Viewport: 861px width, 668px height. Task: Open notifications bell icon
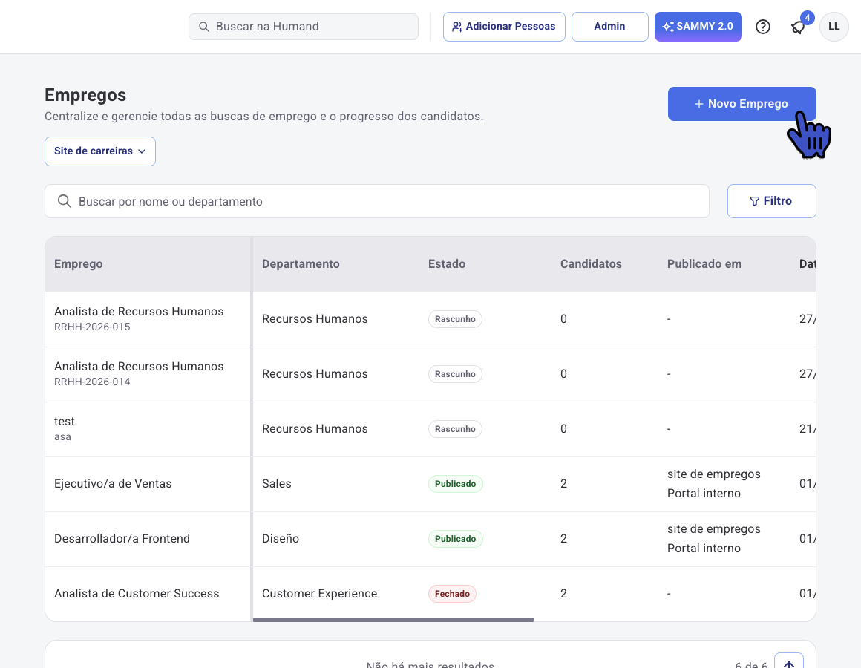799,27
